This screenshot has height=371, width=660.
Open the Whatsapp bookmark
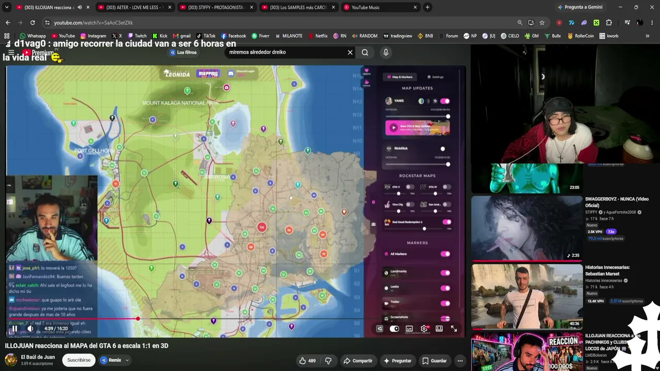tap(32, 36)
